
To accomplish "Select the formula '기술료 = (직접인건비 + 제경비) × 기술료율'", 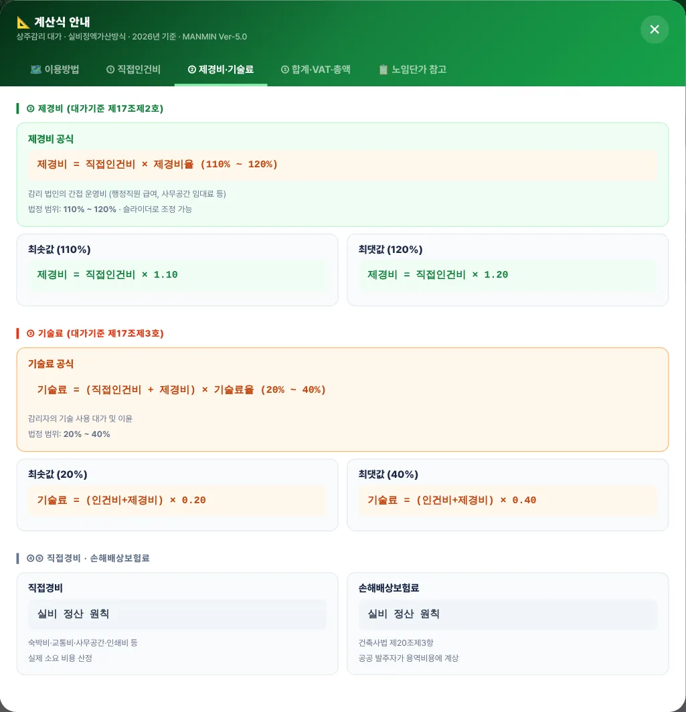I will (x=181, y=389).
